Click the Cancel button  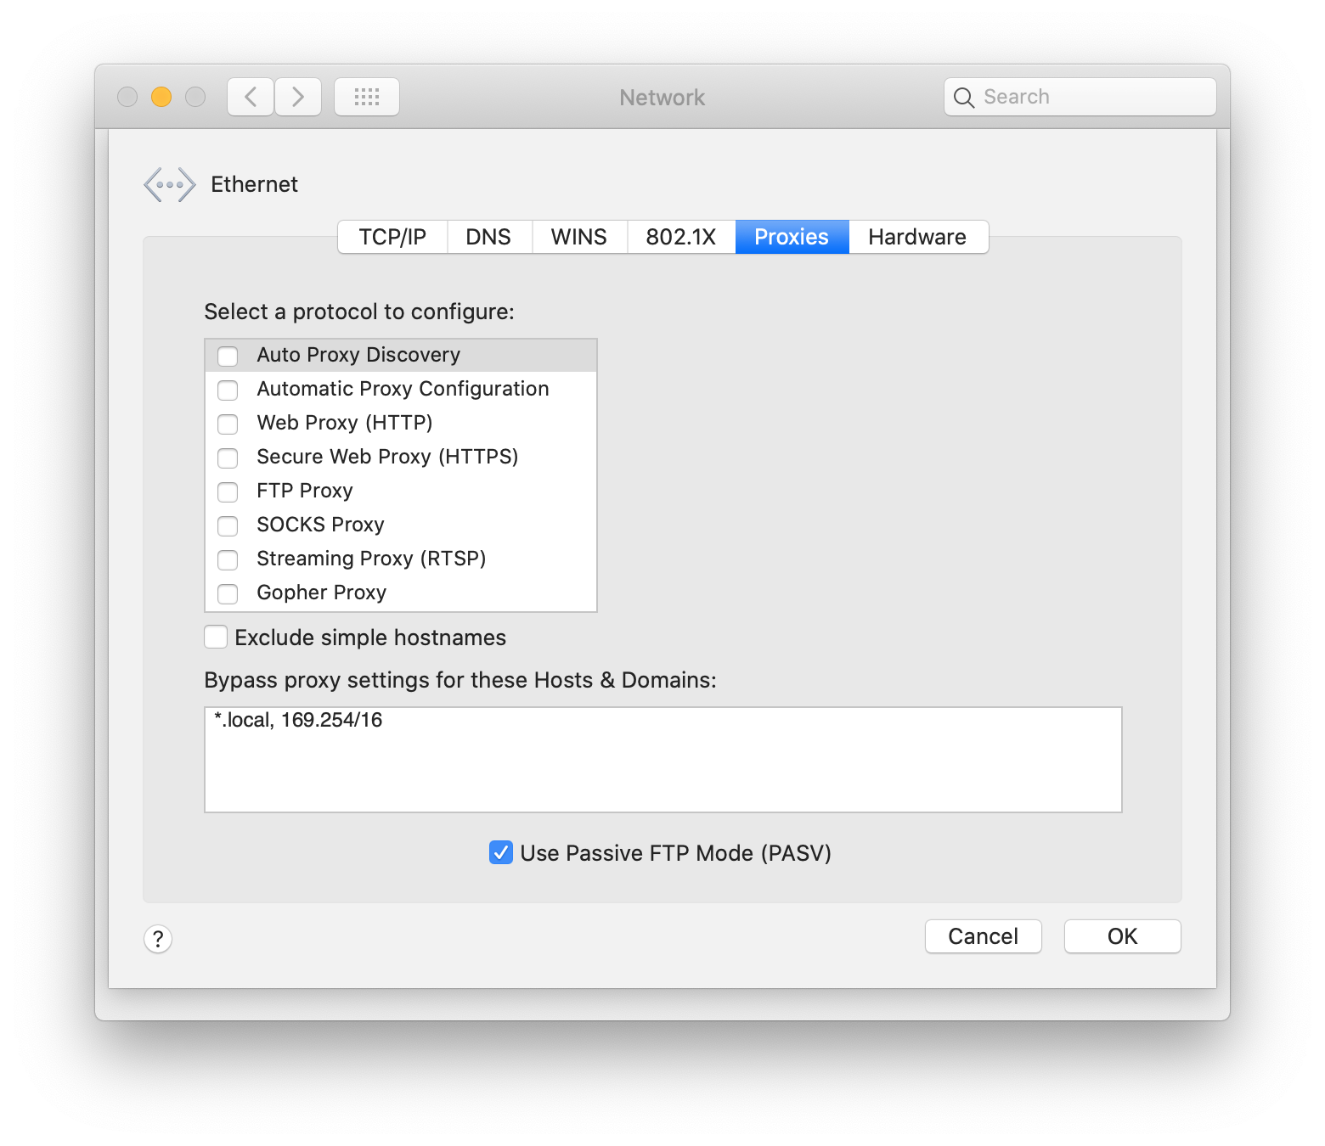pos(984,936)
